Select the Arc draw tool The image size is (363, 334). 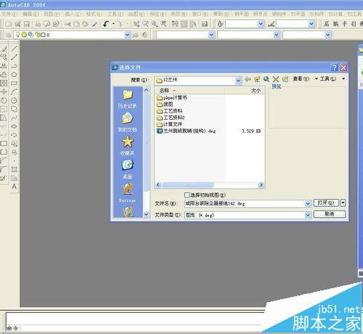click(x=15, y=91)
